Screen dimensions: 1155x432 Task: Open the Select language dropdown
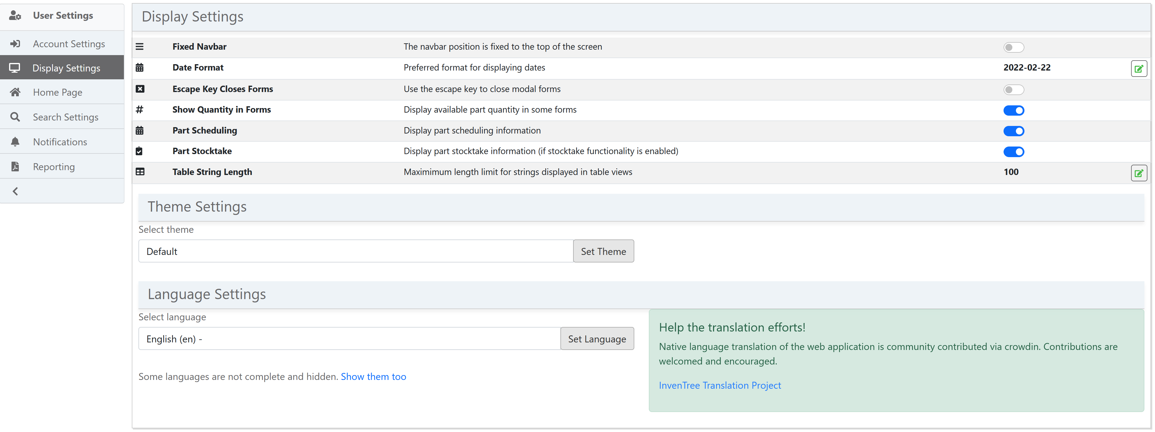point(349,339)
